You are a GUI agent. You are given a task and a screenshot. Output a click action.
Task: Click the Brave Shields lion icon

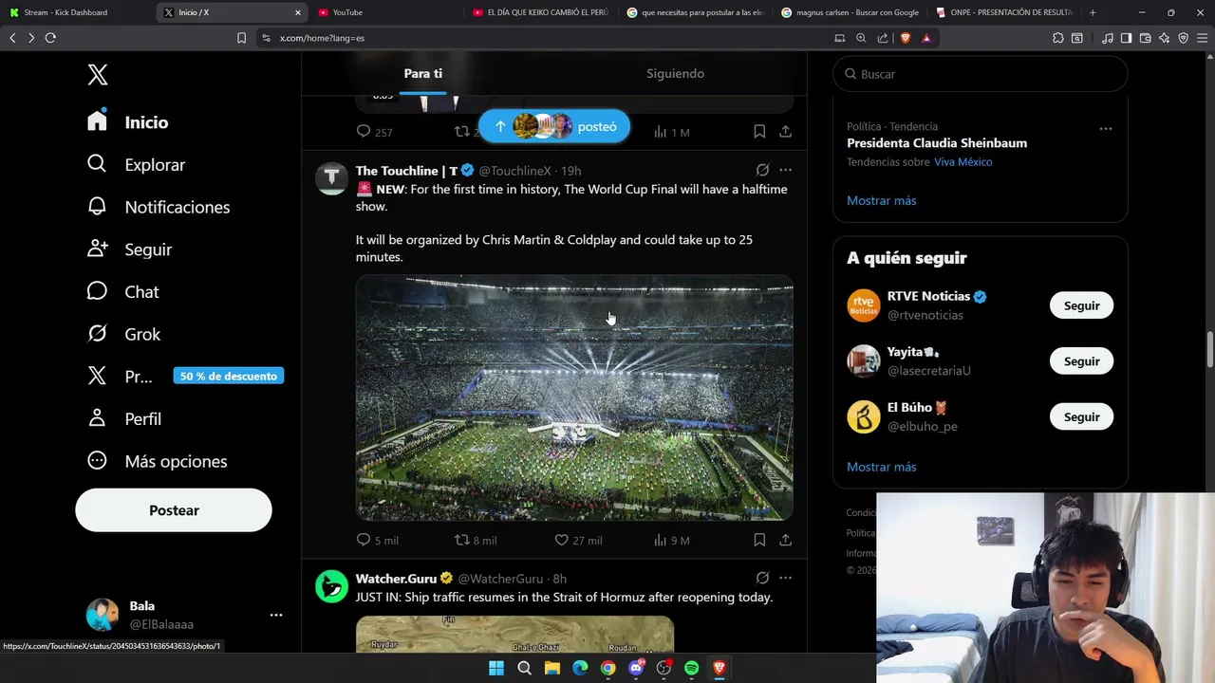(x=905, y=38)
